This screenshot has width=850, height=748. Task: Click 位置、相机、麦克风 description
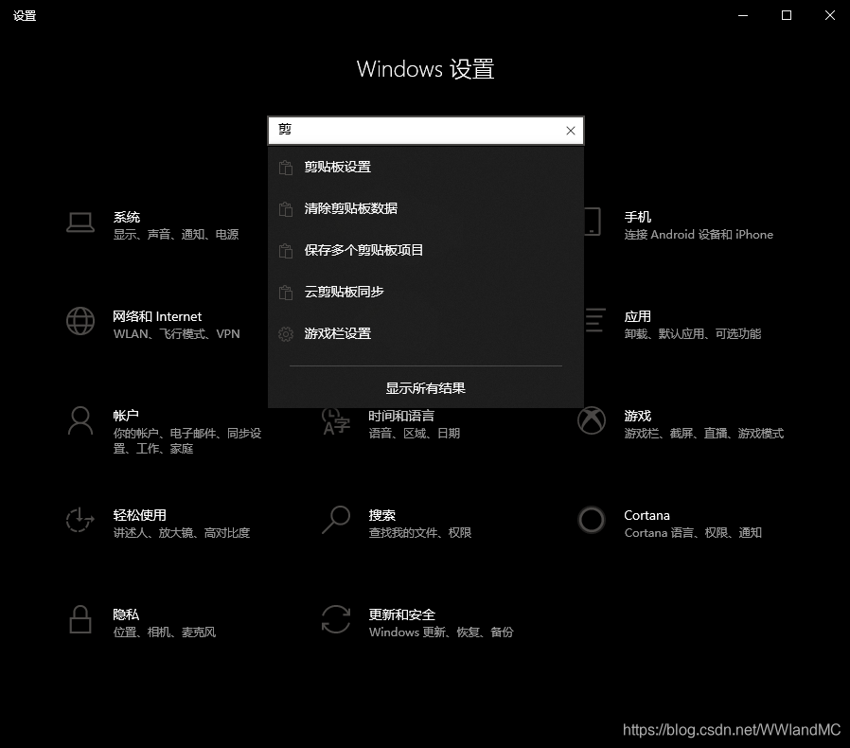click(x=165, y=632)
